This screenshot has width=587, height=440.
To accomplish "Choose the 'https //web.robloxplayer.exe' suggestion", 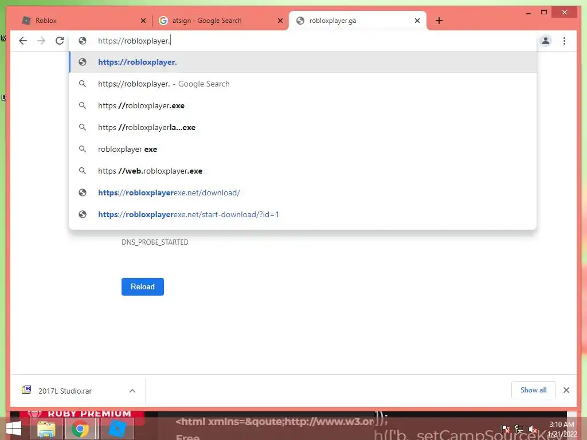I will click(303, 171).
